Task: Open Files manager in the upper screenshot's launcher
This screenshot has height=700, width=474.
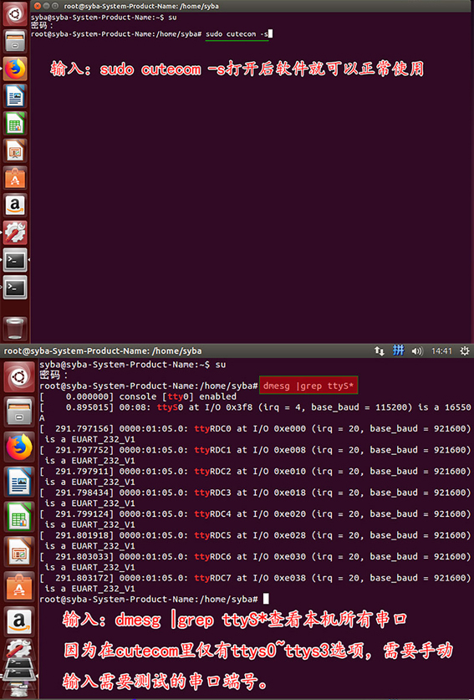Action: [15, 42]
